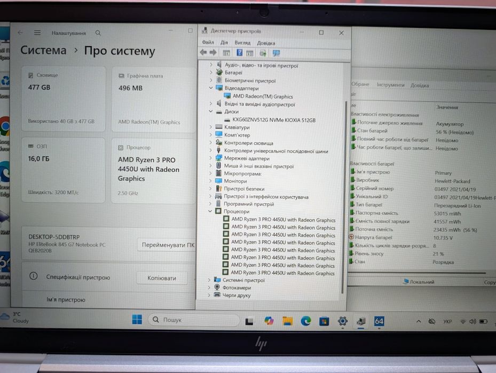The width and height of the screenshot is (496, 373).
Task: Open Task View from the taskbar
Action: coord(249,321)
